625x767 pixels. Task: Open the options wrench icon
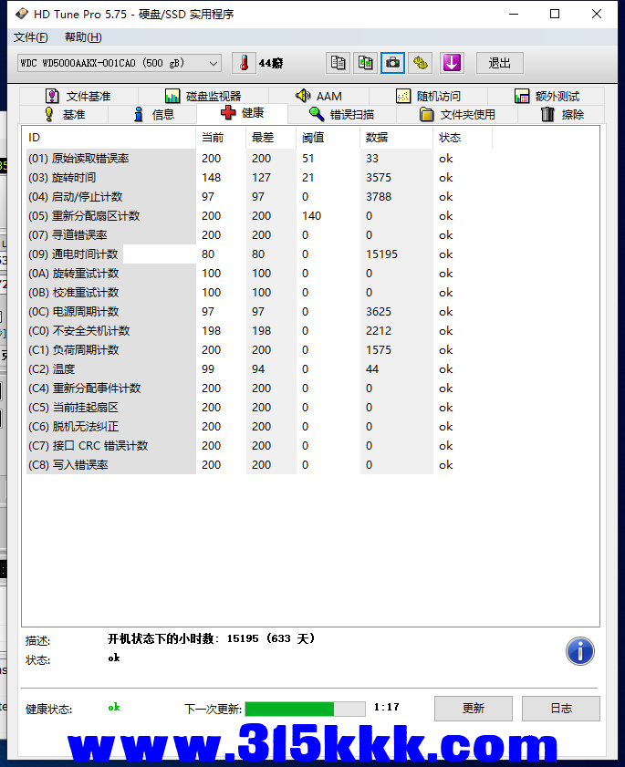[420, 63]
